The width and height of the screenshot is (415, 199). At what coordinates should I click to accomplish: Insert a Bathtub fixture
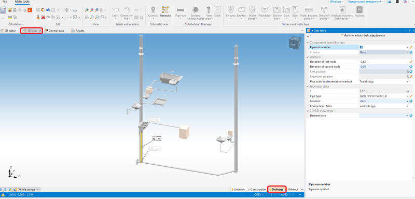pos(241,13)
